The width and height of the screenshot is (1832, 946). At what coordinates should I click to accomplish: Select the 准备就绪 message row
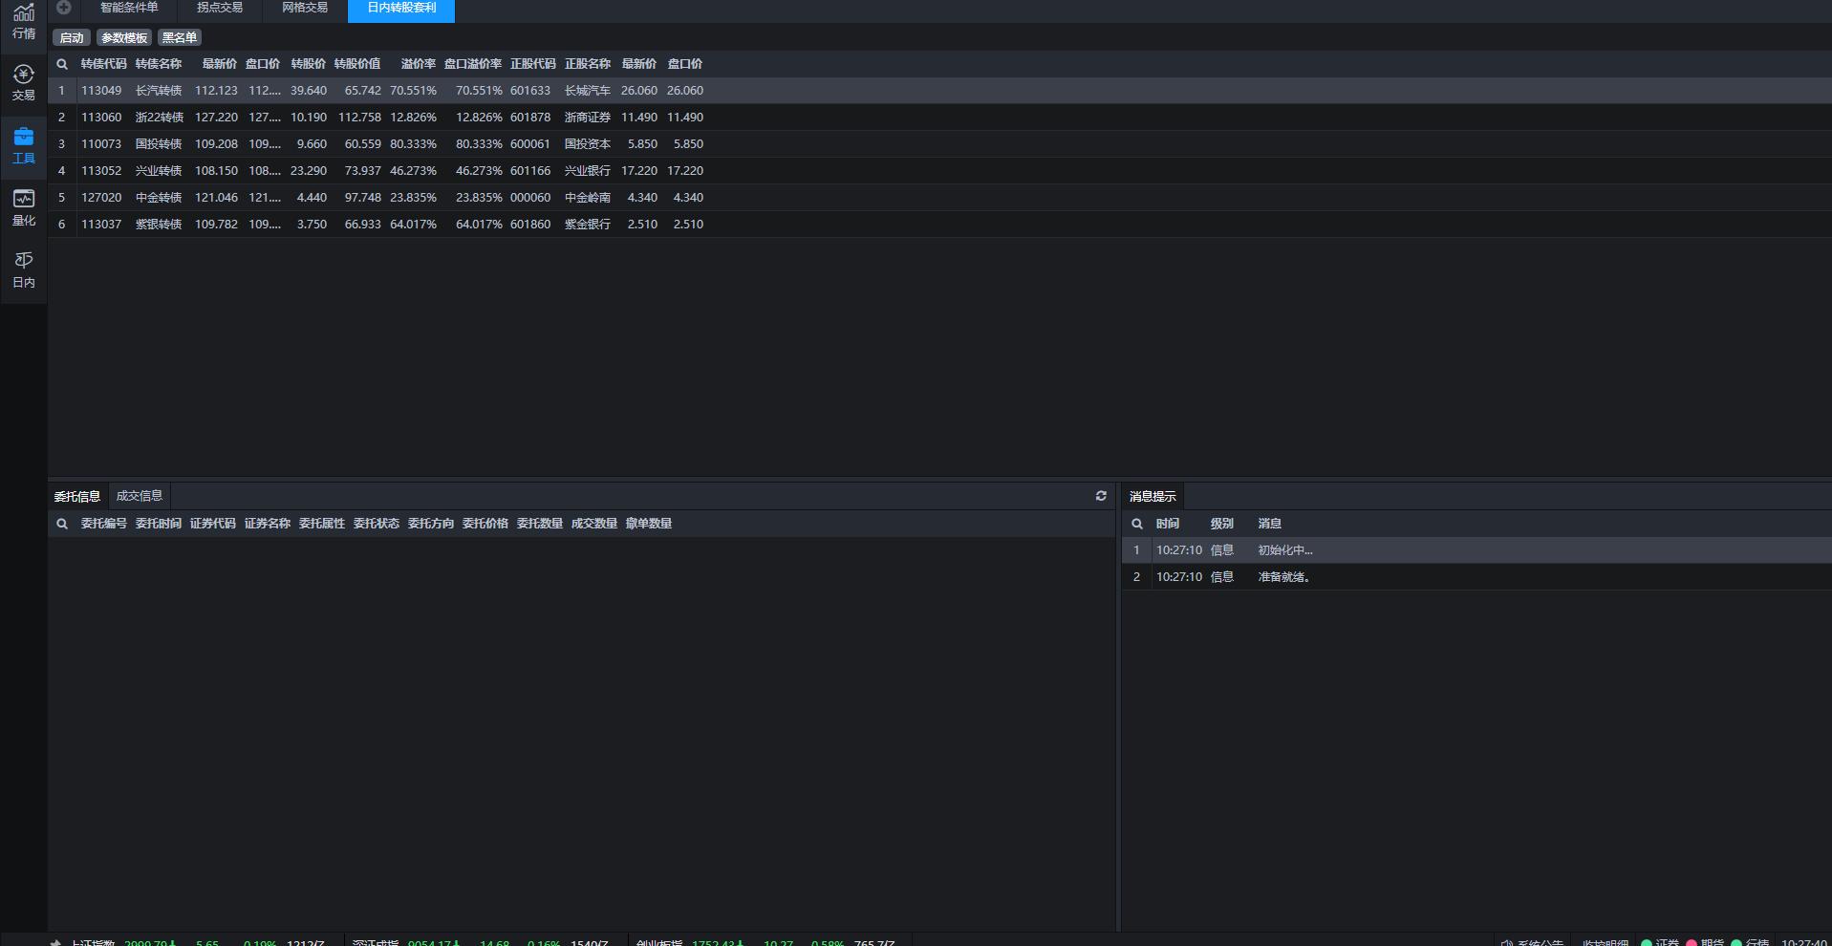(x=1283, y=577)
